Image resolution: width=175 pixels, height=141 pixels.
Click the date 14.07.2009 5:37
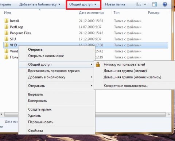[90, 27]
